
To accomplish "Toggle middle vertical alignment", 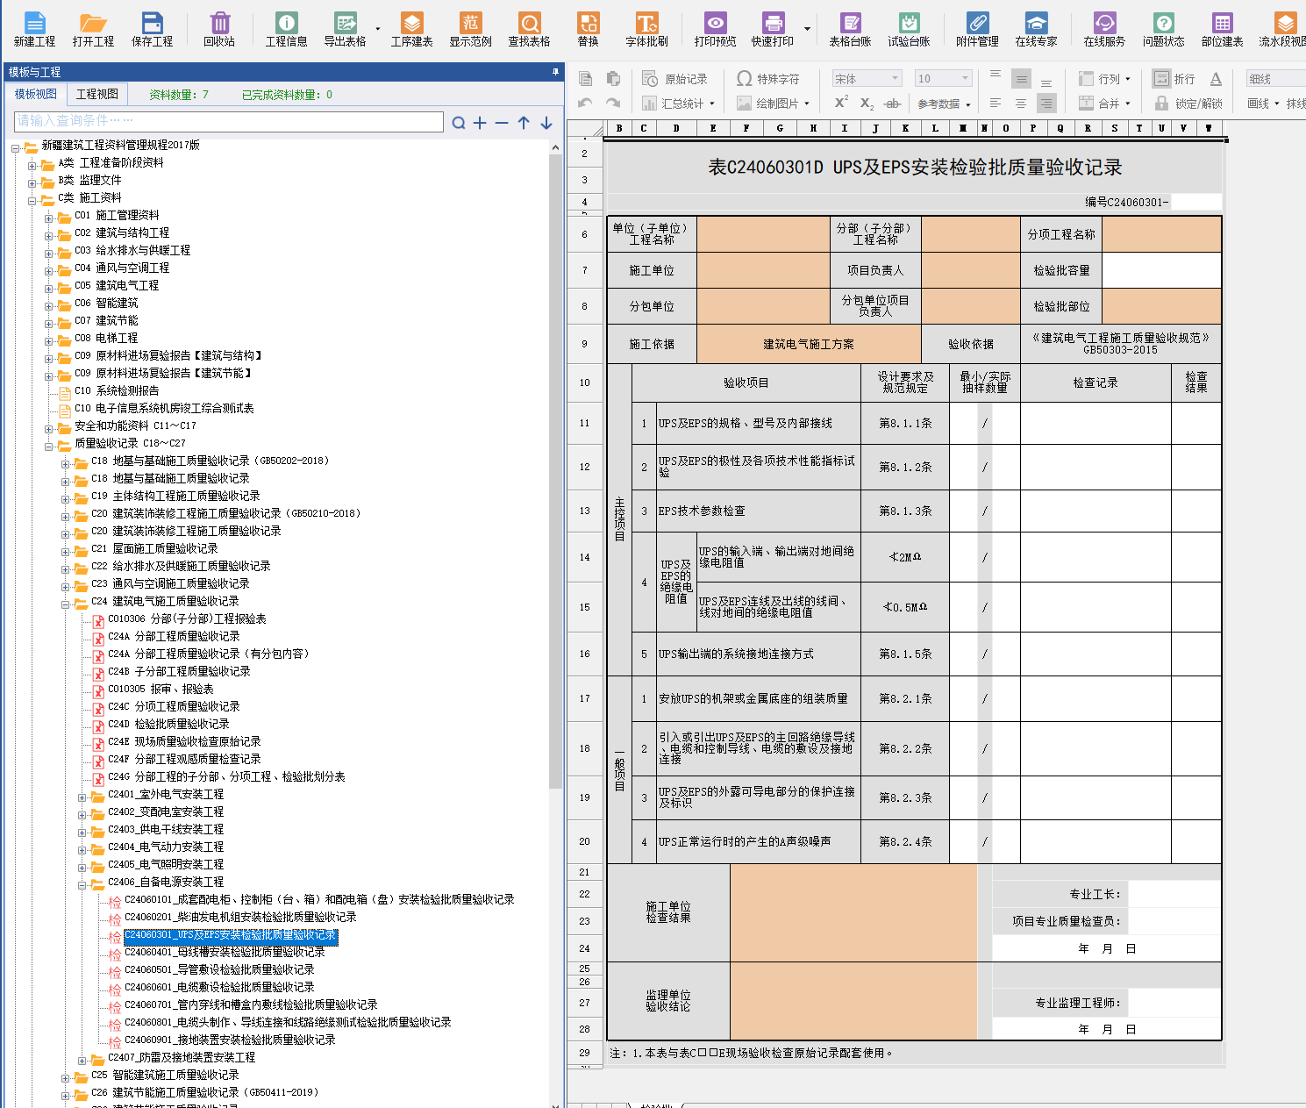I will [x=1021, y=79].
